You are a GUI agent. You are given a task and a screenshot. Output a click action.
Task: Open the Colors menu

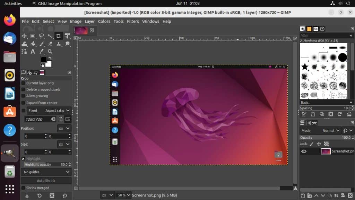[104, 21]
